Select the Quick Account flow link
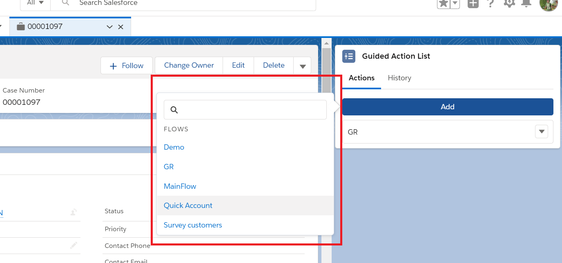The image size is (562, 263). coord(188,205)
